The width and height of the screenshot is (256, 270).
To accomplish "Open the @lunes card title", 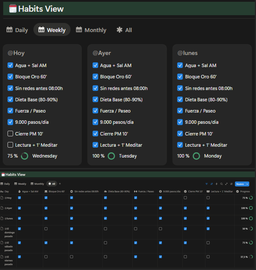I will pos(187,53).
